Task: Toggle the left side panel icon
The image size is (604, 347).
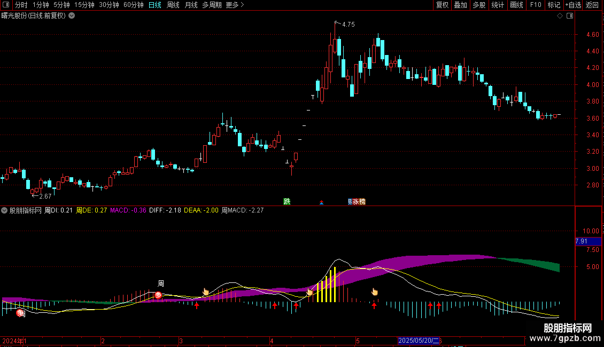Action: [6, 5]
